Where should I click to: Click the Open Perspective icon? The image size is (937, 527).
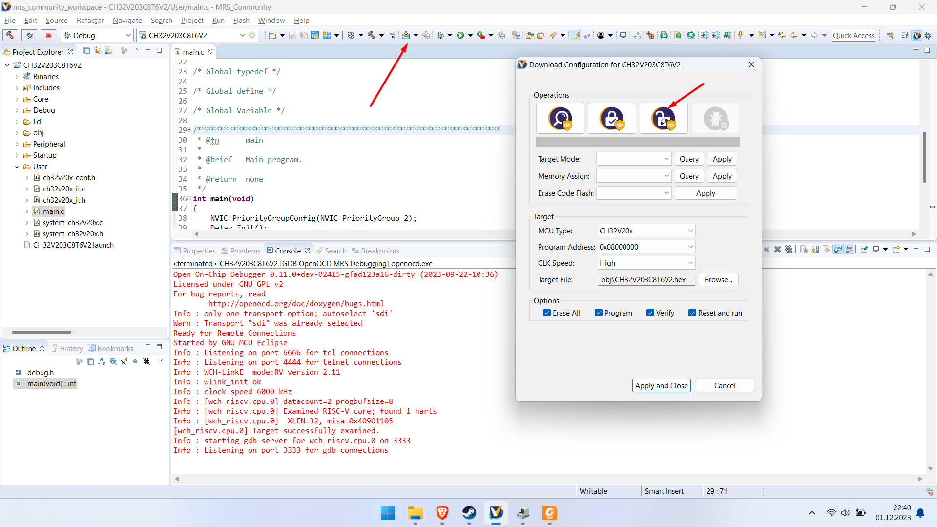[890, 35]
